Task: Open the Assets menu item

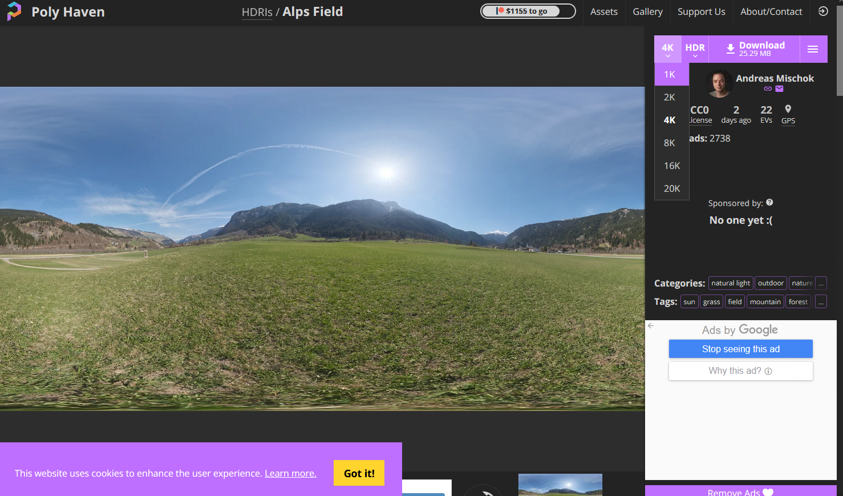Action: click(603, 12)
